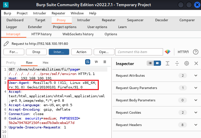This screenshot has width=201, height=138.
Task: Click the HTTP/1 protocol indicator
Action: click(183, 52)
